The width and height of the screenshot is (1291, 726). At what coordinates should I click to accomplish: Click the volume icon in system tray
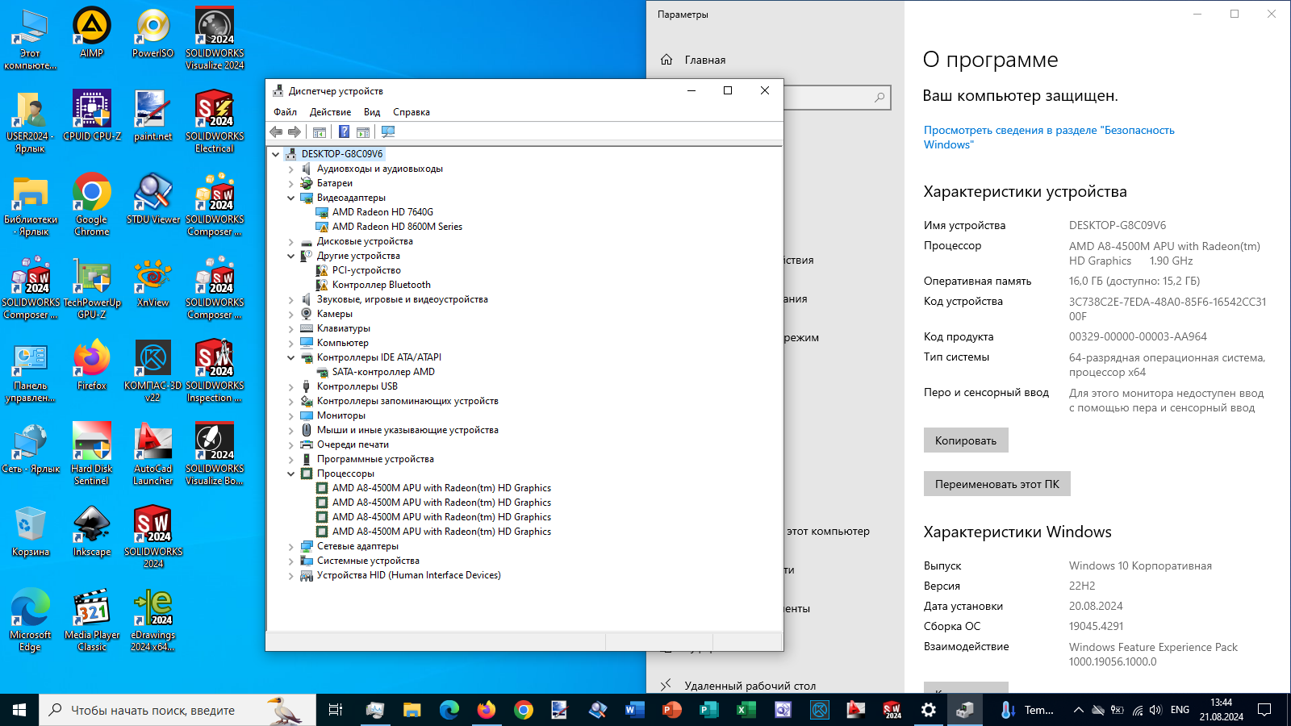[x=1155, y=710]
